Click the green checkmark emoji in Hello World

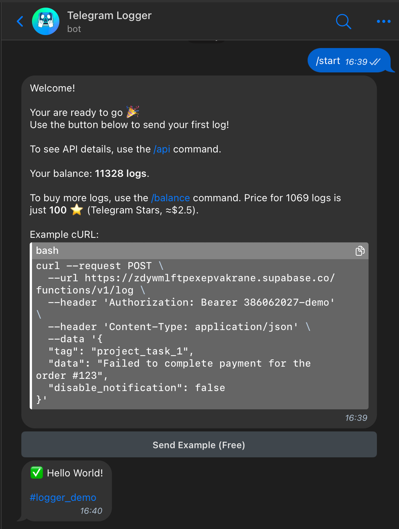coord(37,473)
